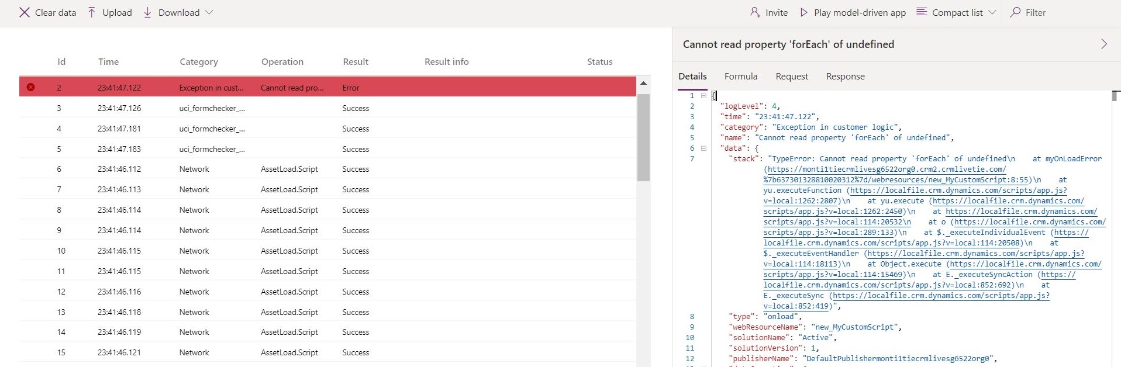Click the Download arrow icon

click(x=147, y=12)
